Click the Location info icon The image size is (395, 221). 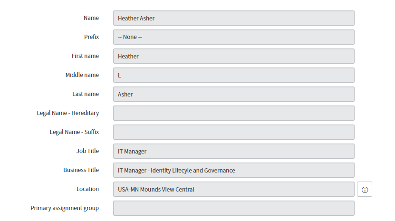point(365,189)
